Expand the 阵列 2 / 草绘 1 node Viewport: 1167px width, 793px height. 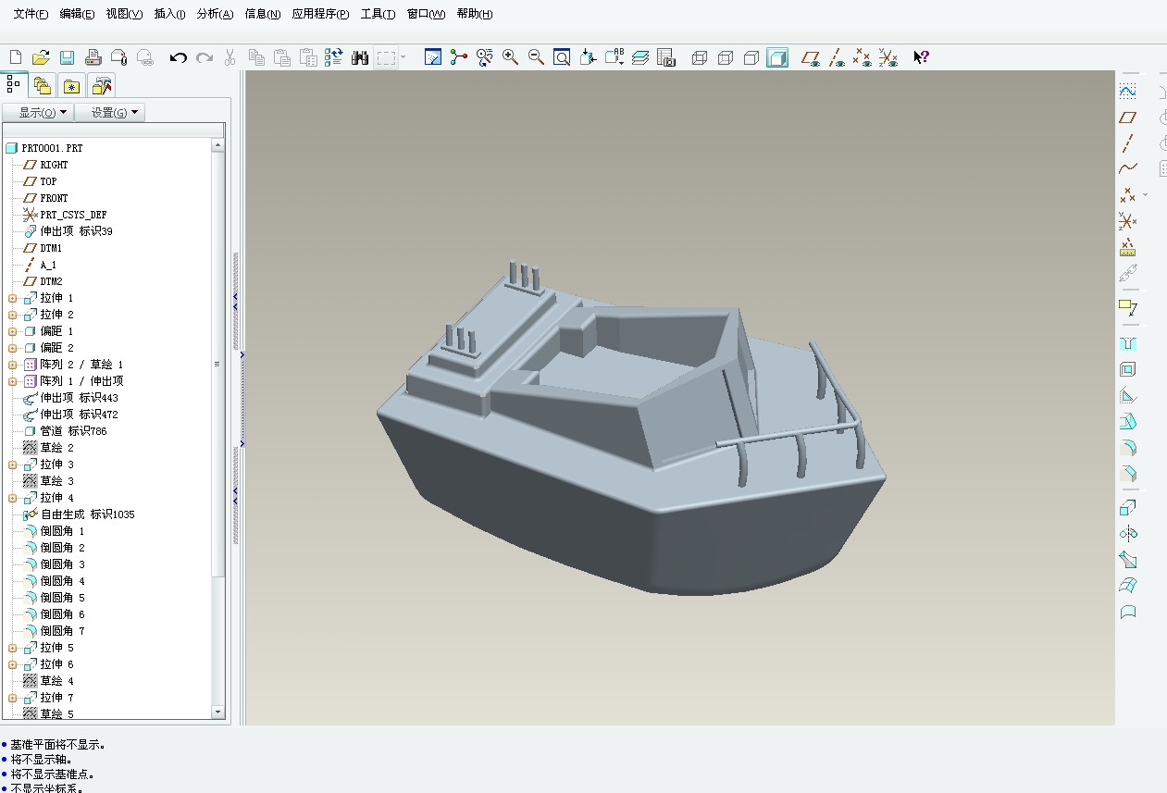tap(13, 365)
